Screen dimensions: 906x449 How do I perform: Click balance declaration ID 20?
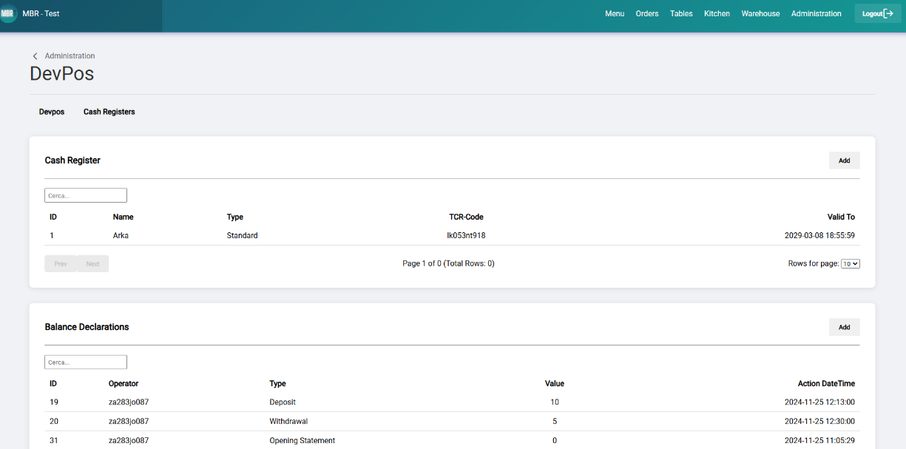54,421
